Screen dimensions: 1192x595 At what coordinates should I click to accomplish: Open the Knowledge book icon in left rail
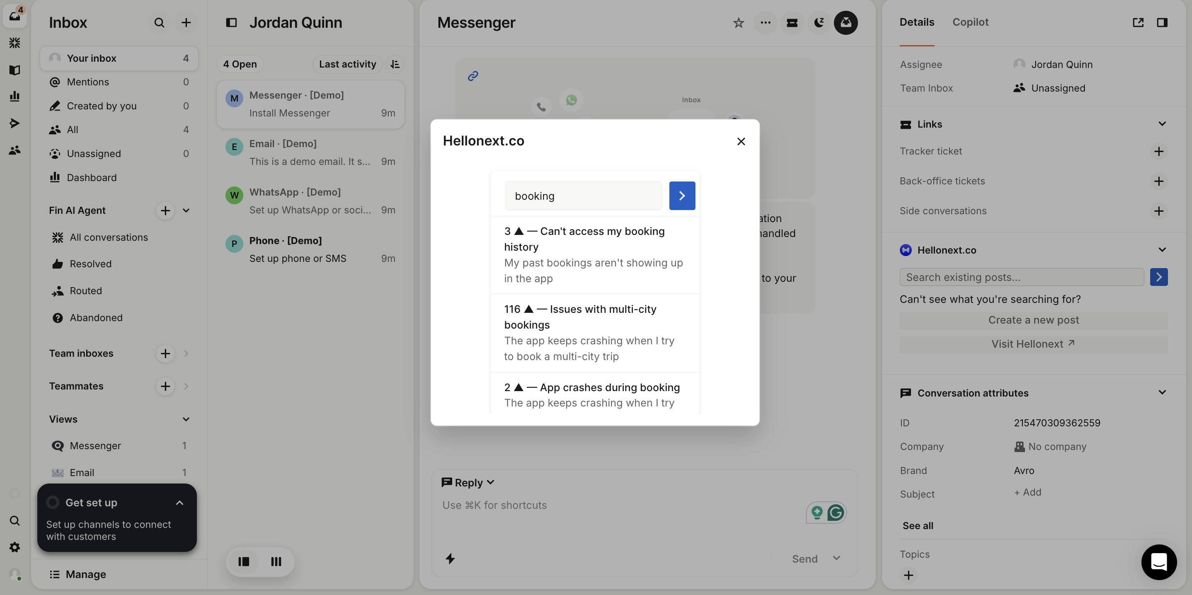point(15,70)
